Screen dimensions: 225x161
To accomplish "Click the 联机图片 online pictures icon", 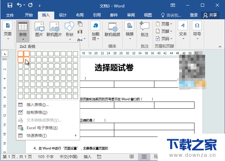I will coord(54,30).
